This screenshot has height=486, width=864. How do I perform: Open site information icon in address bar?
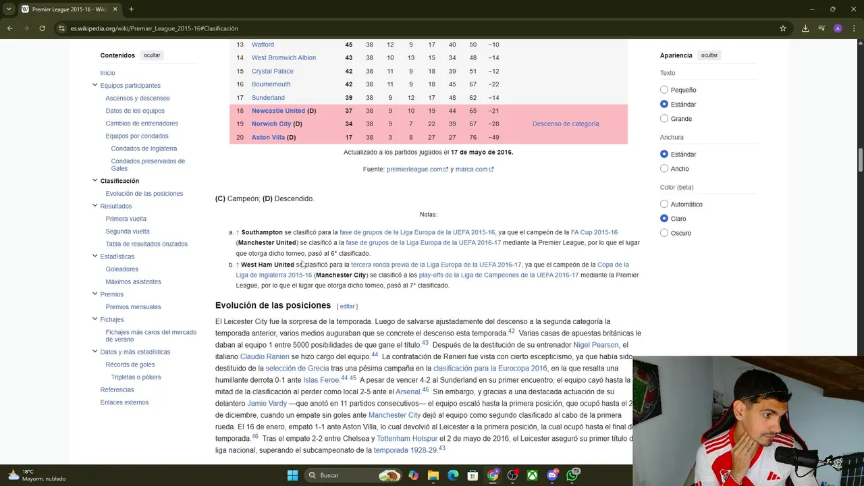[61, 28]
